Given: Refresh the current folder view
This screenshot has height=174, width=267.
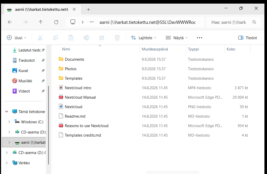Looking at the screenshot, I should pos(56,22).
